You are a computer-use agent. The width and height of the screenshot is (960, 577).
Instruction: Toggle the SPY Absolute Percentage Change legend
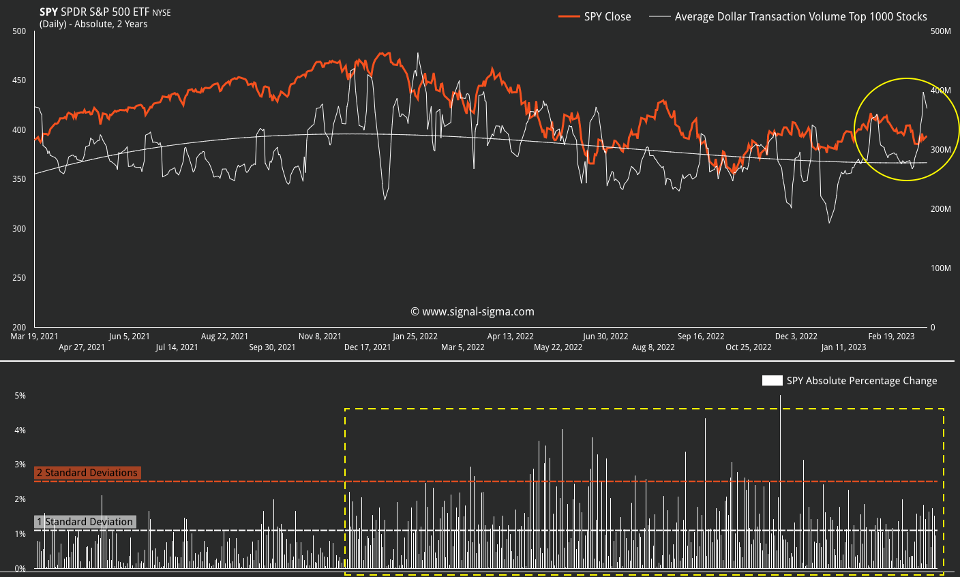click(850, 381)
